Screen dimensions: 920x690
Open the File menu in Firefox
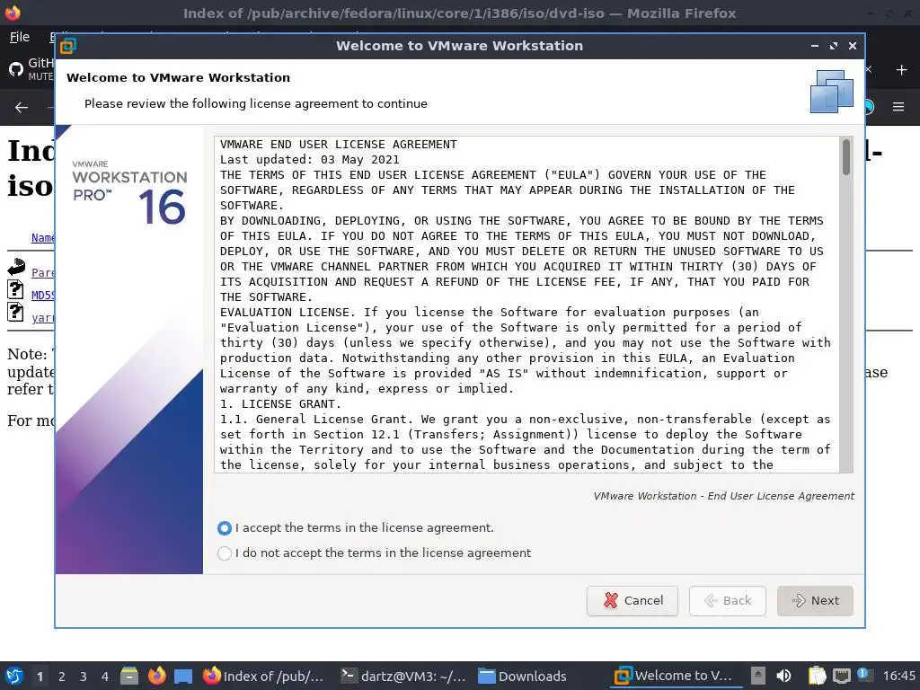tap(20, 37)
